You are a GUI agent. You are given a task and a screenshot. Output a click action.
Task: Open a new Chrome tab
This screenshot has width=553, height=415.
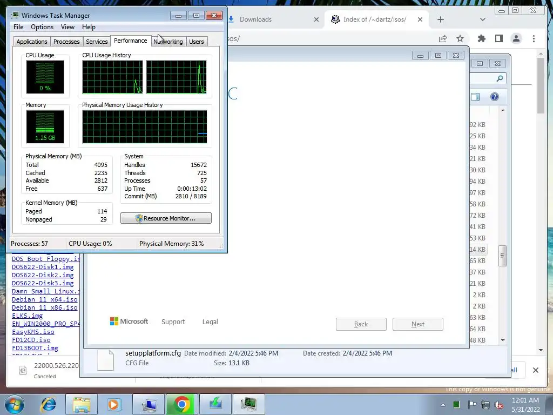[441, 19]
